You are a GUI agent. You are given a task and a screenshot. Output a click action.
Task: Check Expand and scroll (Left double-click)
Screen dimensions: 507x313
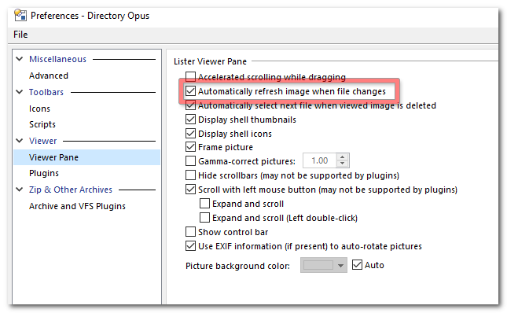pyautogui.click(x=204, y=218)
